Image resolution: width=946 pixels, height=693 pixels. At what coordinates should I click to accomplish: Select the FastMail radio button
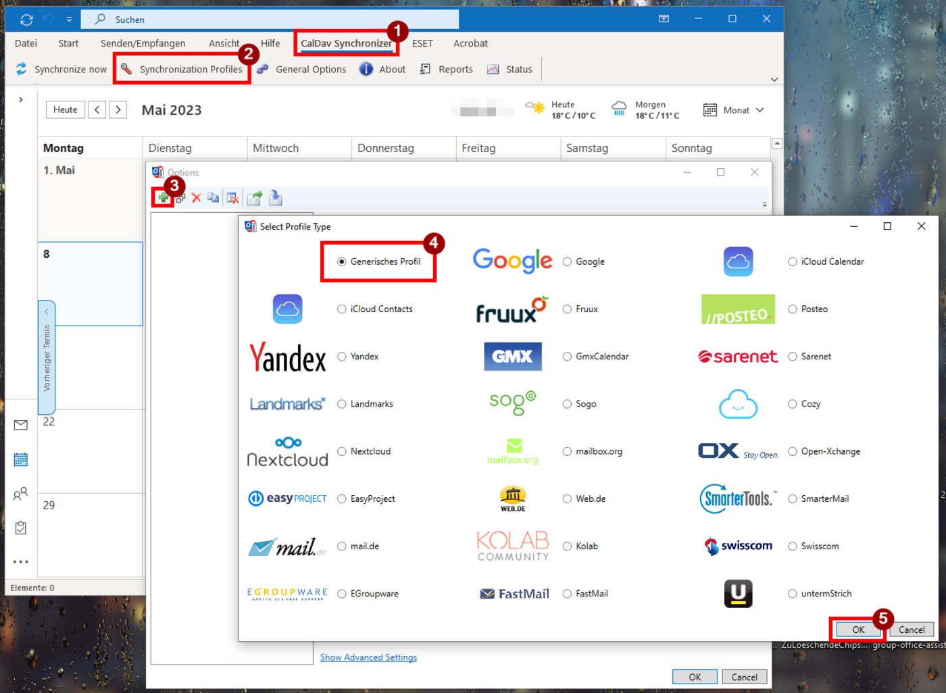567,593
